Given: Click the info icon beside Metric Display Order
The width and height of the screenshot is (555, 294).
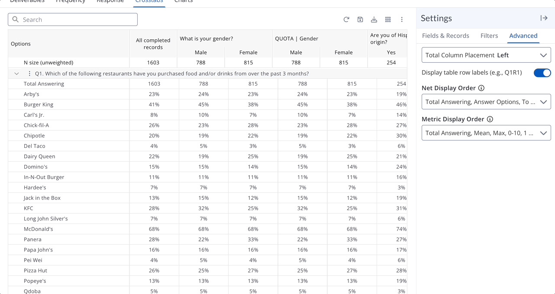Looking at the screenshot, I should click(x=490, y=119).
